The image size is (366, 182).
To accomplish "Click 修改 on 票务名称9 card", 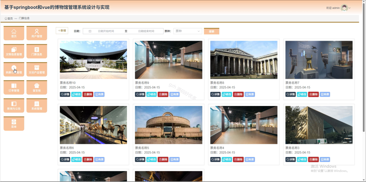I will tap(152, 94).
